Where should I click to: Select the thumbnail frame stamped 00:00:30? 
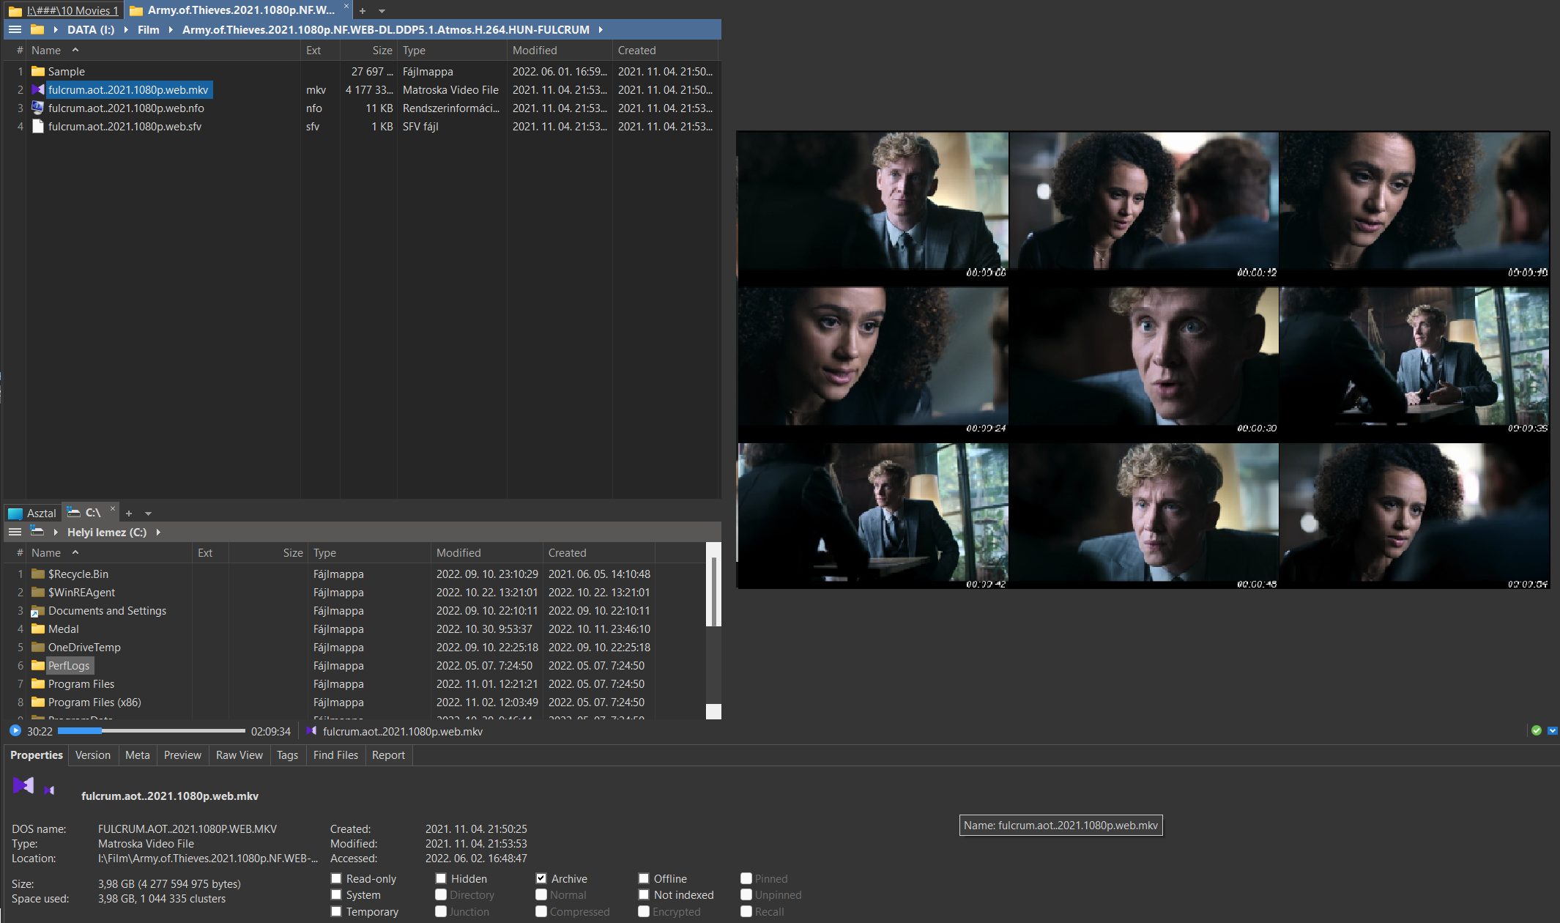1144,360
